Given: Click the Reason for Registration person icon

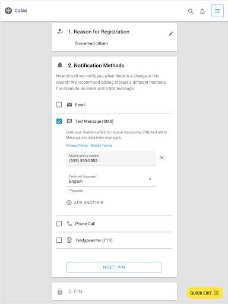Looking at the screenshot, I should point(60,31).
